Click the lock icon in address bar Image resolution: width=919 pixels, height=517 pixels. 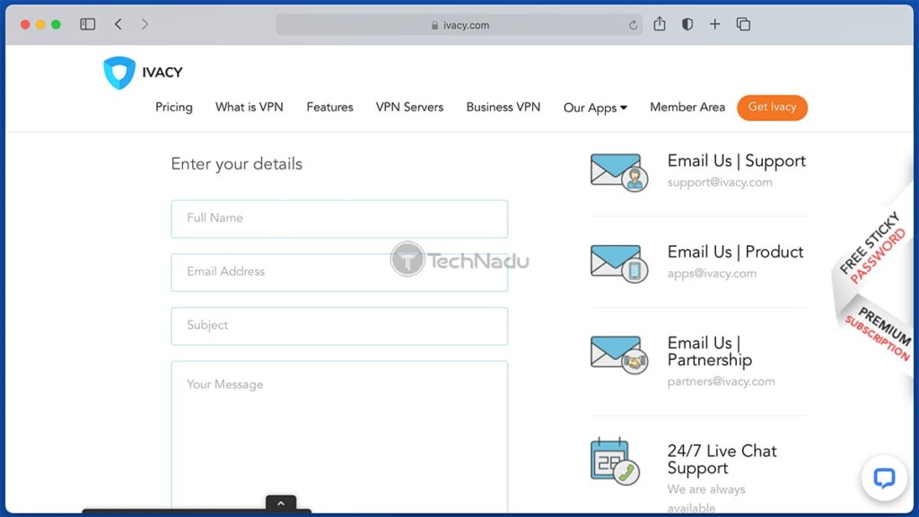(434, 25)
